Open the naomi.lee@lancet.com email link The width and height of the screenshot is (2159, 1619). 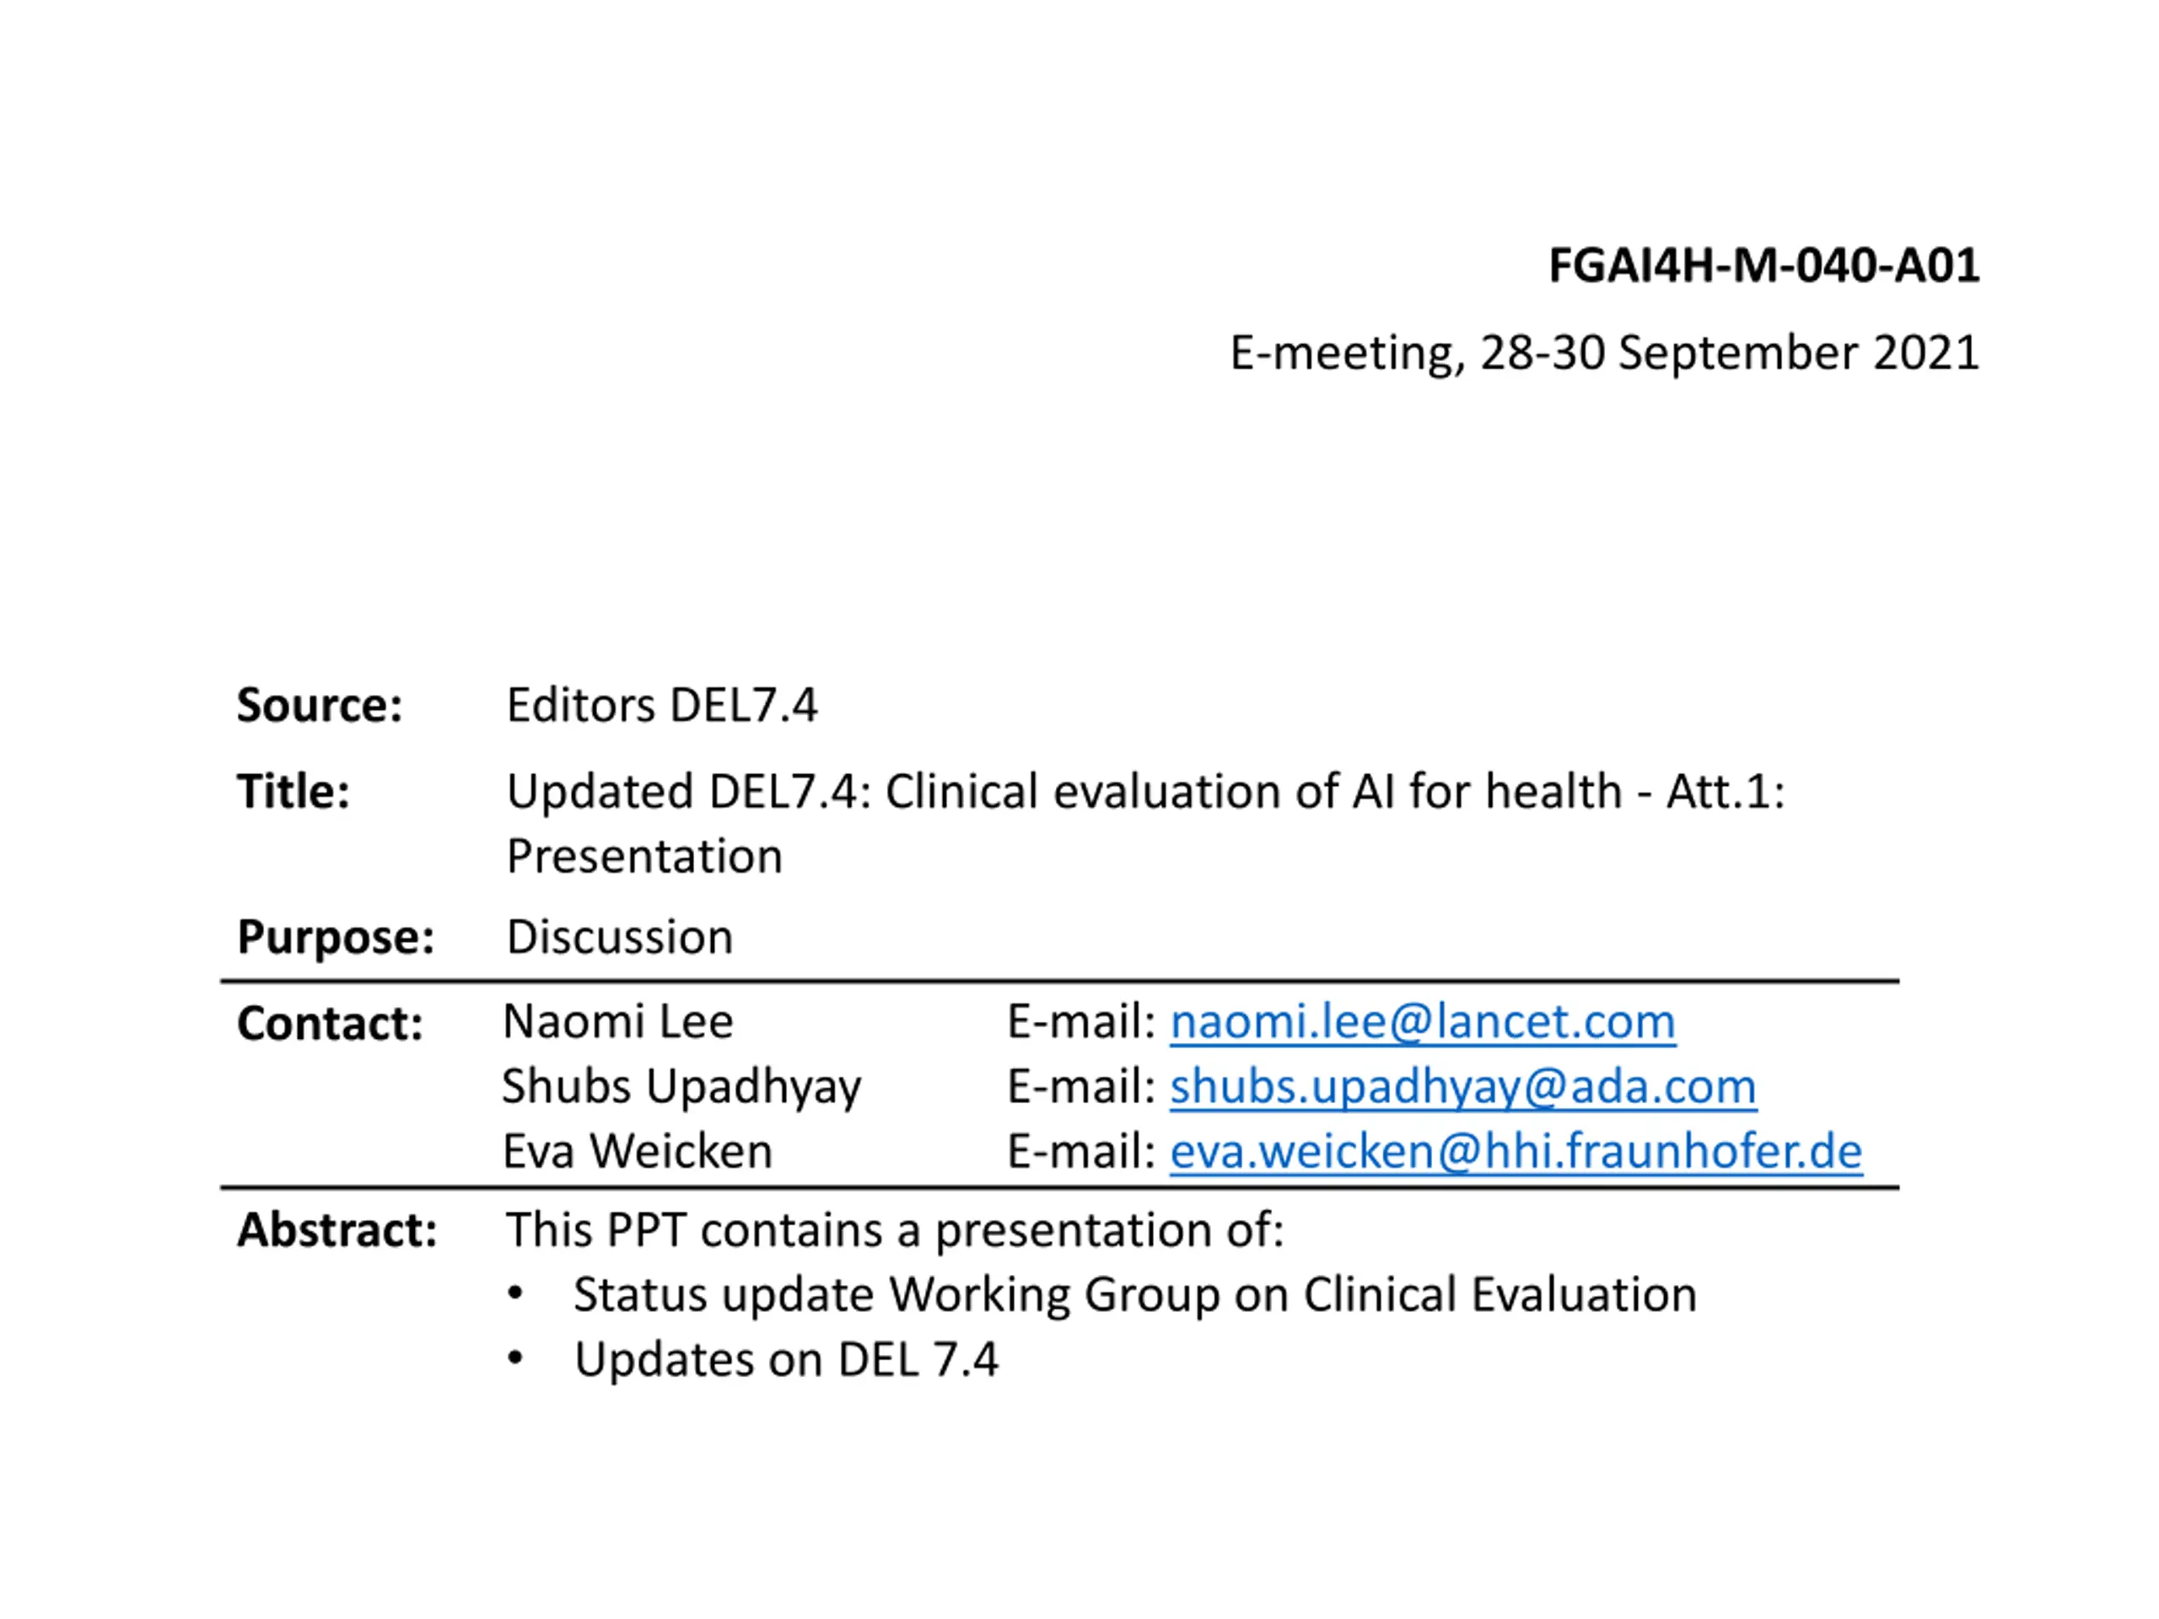tap(1422, 1023)
